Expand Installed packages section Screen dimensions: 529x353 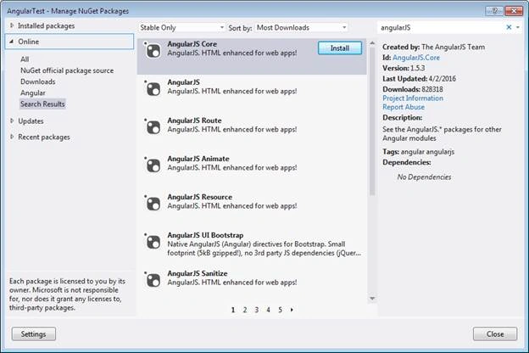coord(12,25)
